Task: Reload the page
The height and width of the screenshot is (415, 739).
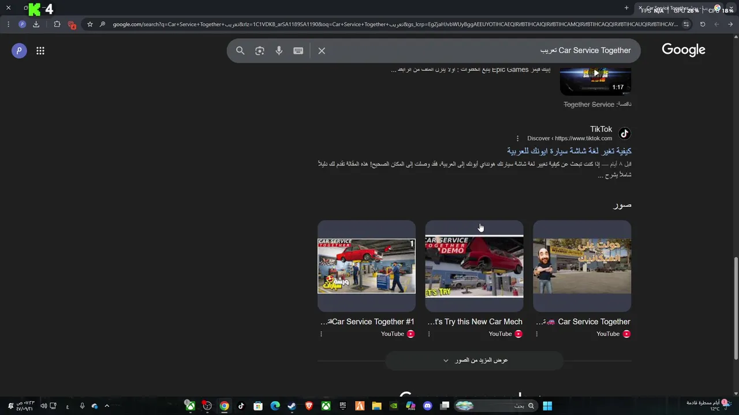Action: 703,24
